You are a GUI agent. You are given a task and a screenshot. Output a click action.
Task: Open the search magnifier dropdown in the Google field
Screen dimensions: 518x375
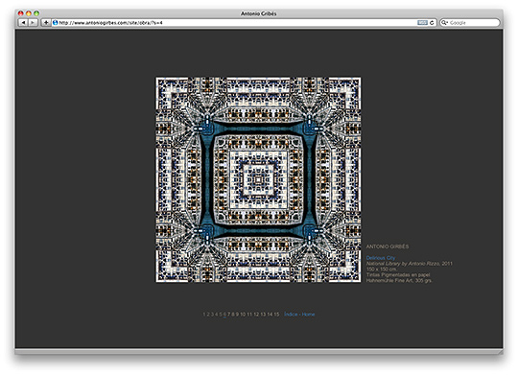tap(445, 22)
